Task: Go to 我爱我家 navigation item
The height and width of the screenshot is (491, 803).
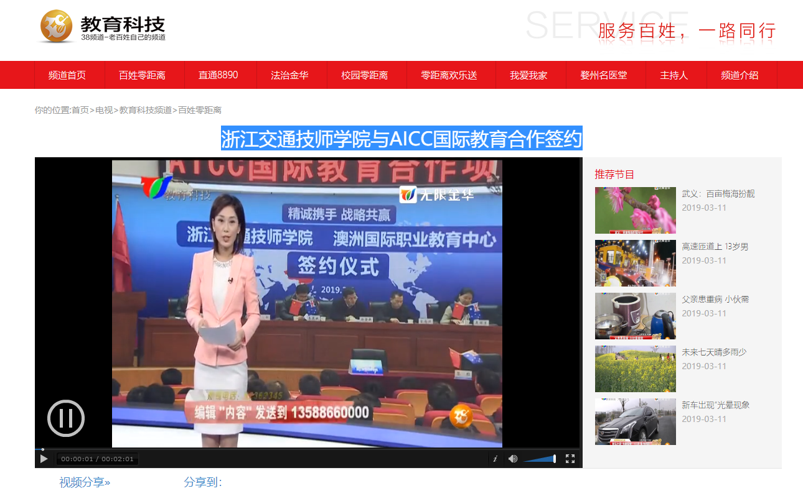Action: (x=528, y=75)
